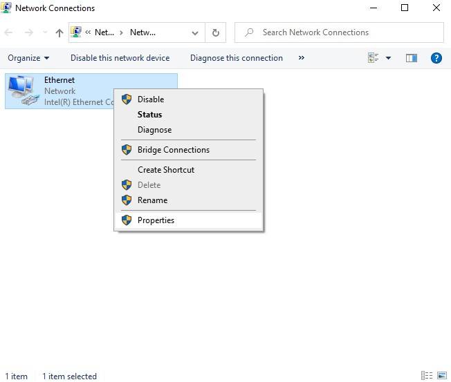The image size is (451, 382).
Task: Click the Network Connections title bar icon
Action: click(6, 8)
